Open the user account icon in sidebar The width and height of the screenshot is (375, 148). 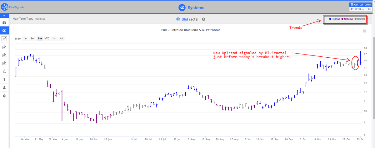coord(4,88)
